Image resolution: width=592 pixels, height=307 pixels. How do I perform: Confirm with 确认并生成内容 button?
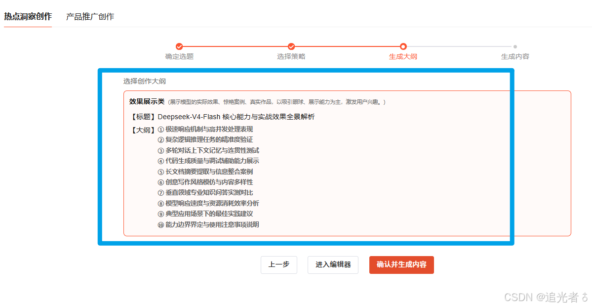[401, 264]
